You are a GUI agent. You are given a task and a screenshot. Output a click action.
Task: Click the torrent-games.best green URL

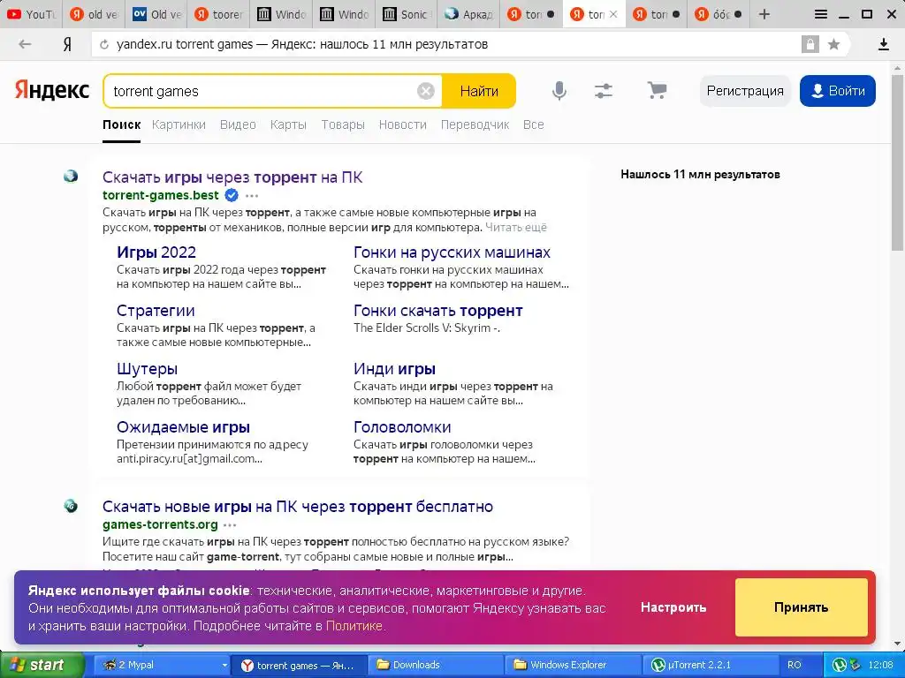click(161, 195)
